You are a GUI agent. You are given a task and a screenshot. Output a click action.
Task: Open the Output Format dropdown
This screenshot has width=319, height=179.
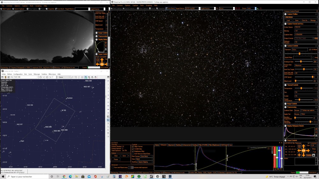[x=304, y=38]
